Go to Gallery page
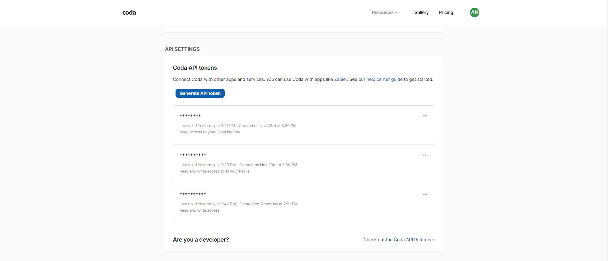Screen dimensions: 608x261 [421, 12]
